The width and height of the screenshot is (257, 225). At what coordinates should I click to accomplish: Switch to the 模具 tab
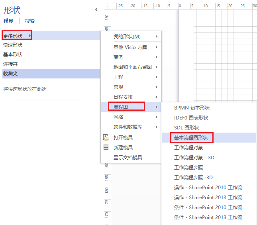pos(8,21)
